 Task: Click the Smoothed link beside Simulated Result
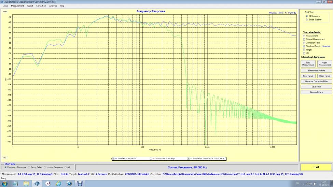pos(326,46)
